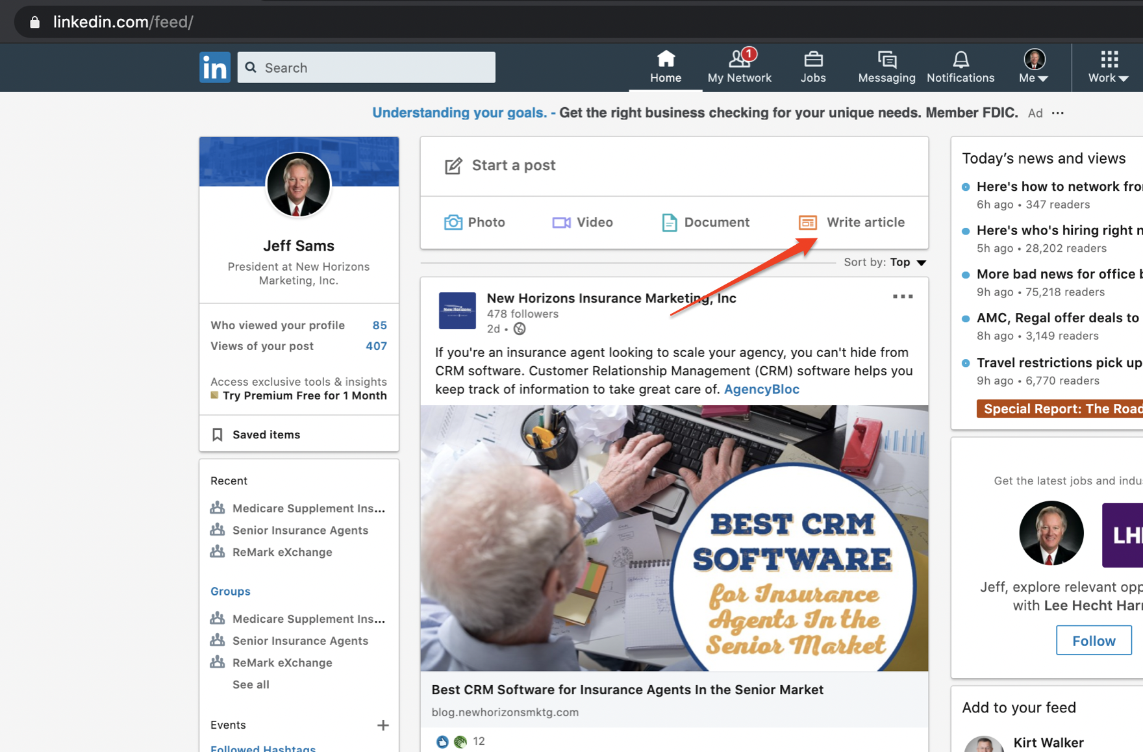The image size is (1143, 752).
Task: Click the compose pencil icon
Action: pyautogui.click(x=453, y=166)
